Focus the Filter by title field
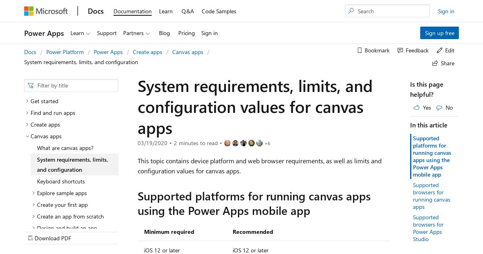This screenshot has height=254, width=483. click(x=71, y=85)
